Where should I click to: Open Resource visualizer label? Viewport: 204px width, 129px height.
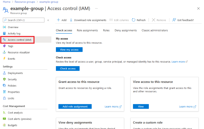coord(19,52)
